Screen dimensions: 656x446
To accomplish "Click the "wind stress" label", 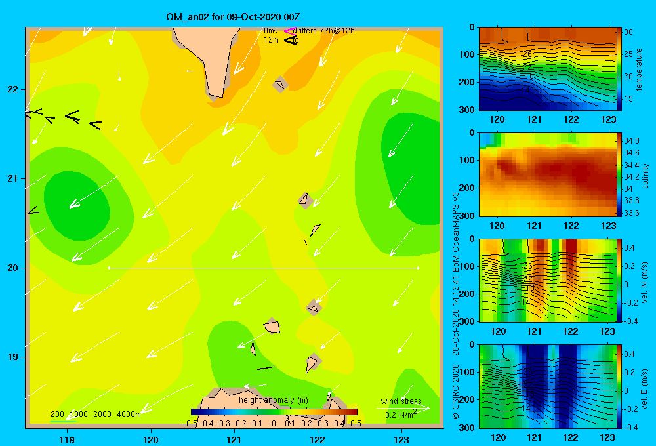I will pos(401,401).
